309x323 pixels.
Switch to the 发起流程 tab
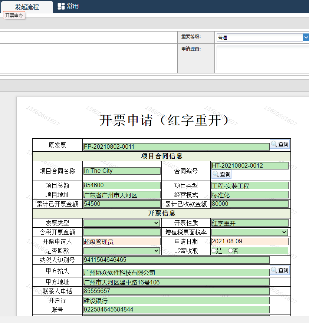[27, 7]
